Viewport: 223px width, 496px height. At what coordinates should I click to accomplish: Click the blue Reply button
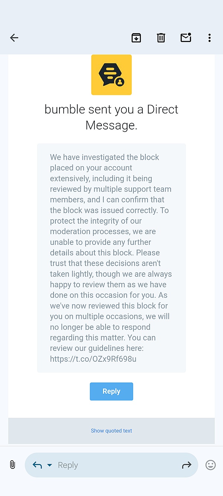[111, 391]
